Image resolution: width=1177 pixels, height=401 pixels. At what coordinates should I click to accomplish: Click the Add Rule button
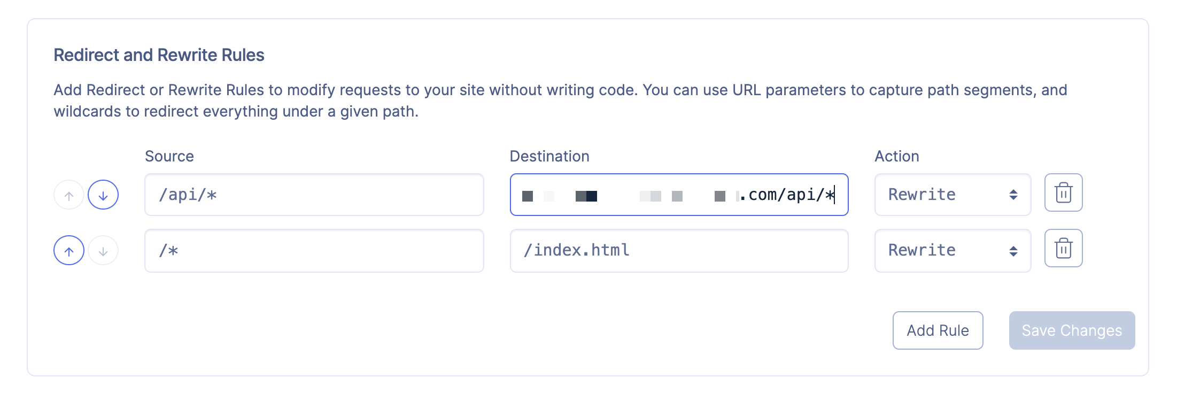click(x=938, y=330)
